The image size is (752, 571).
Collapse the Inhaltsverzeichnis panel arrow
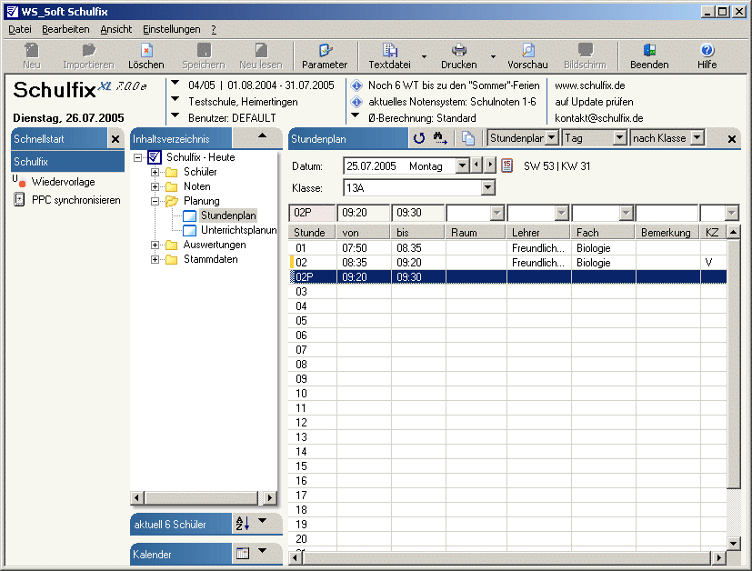coord(262,136)
